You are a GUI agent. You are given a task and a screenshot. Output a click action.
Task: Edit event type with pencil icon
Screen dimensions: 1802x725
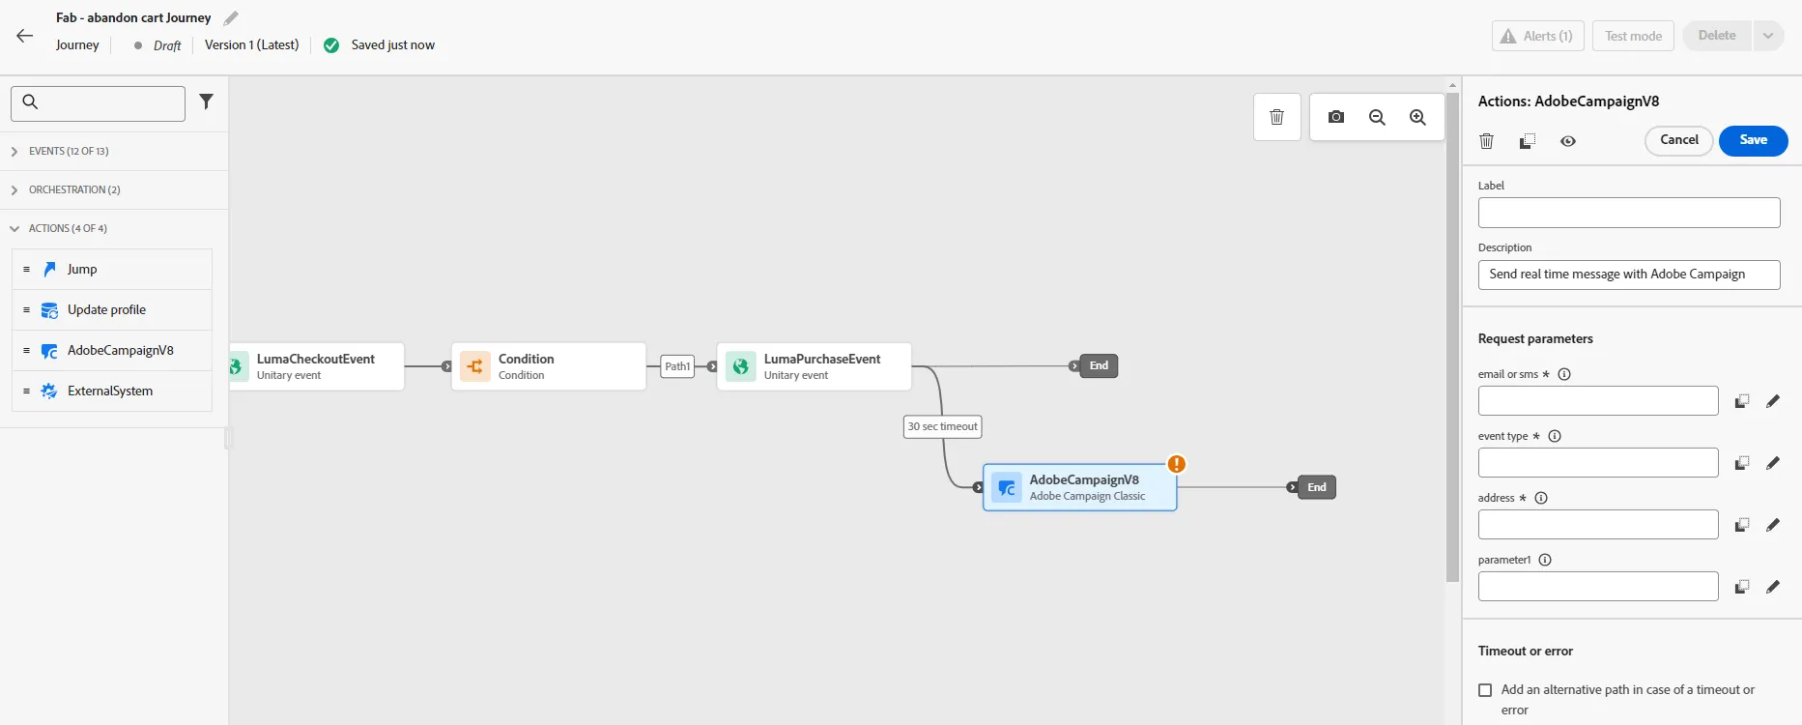pyautogui.click(x=1773, y=463)
